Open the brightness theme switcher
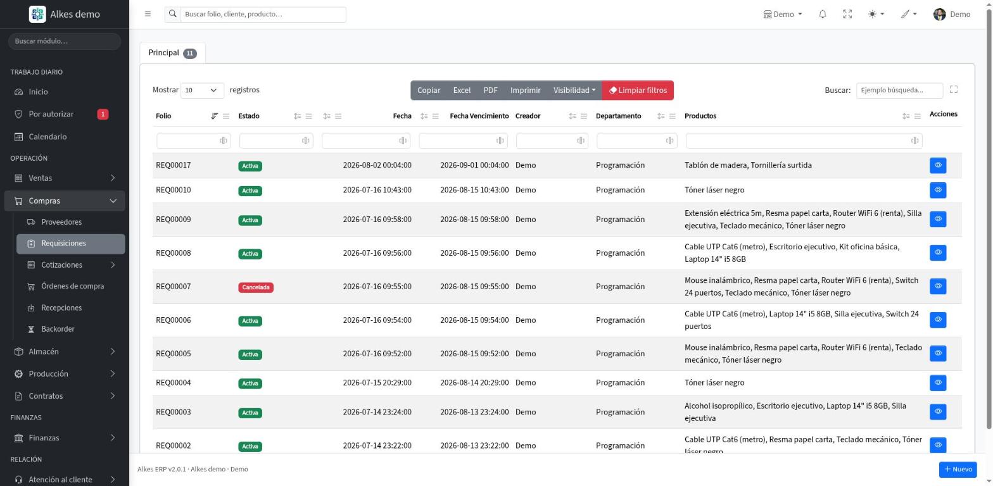993x486 pixels. click(x=876, y=14)
